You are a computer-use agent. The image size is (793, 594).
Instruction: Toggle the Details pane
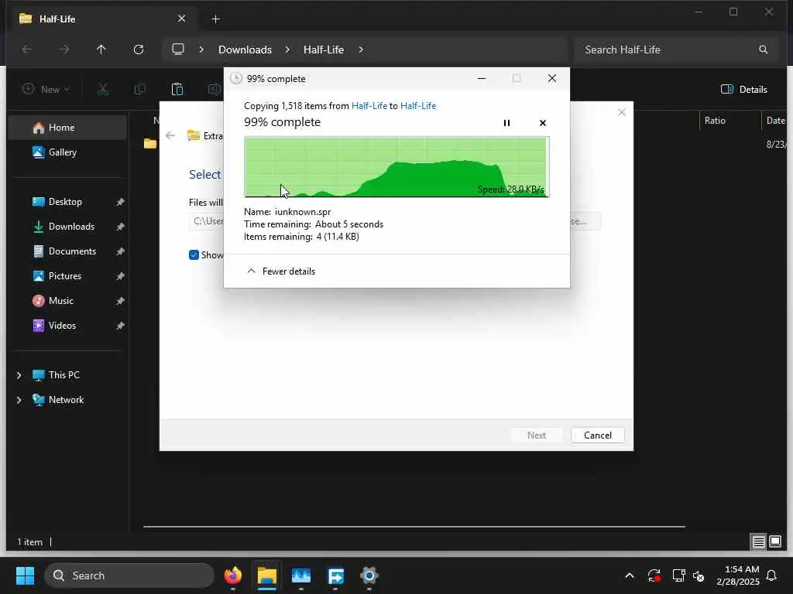[743, 90]
